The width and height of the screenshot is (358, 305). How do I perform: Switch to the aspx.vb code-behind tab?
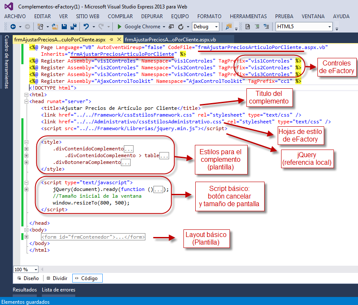(170, 39)
